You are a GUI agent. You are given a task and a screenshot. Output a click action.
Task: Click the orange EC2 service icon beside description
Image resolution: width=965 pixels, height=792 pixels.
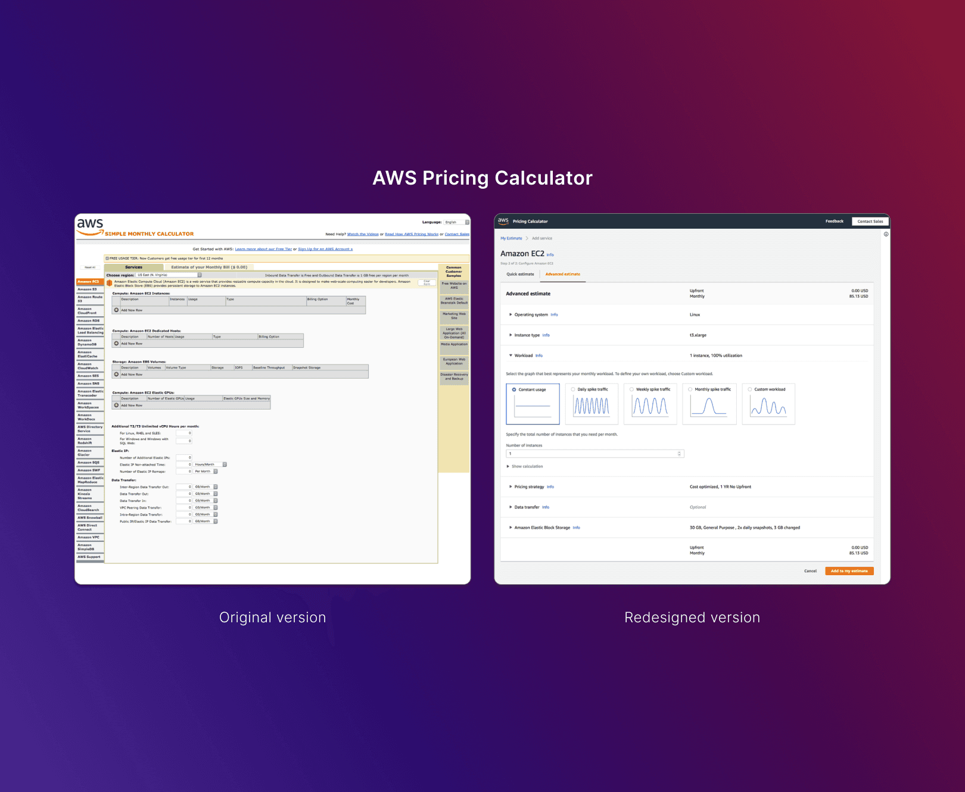(110, 283)
